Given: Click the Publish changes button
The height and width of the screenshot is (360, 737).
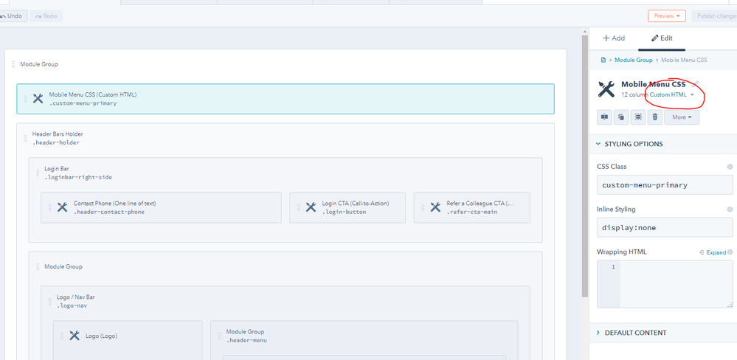Looking at the screenshot, I should [x=714, y=16].
